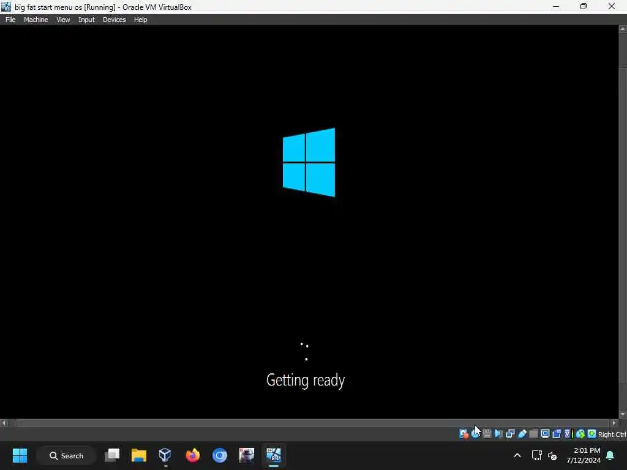The width and height of the screenshot is (627, 470).
Task: Open the Devices menu
Action: 114,20
